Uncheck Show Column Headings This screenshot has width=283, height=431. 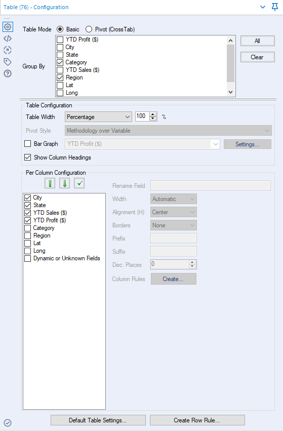(x=28, y=158)
